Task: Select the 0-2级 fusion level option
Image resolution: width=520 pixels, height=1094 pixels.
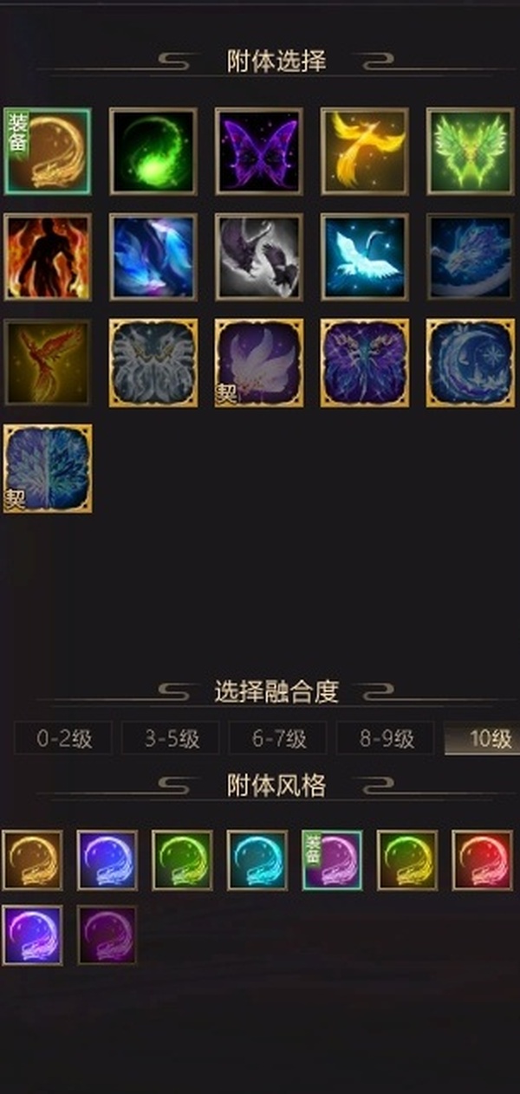Action: click(x=63, y=739)
